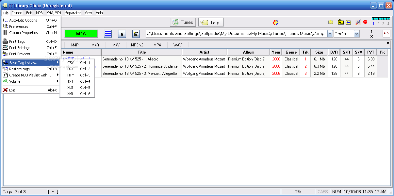Select the M4P file type tab

(x=75, y=45)
